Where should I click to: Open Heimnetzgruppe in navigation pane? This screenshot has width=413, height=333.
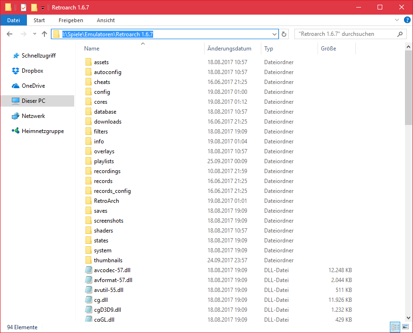click(38, 131)
